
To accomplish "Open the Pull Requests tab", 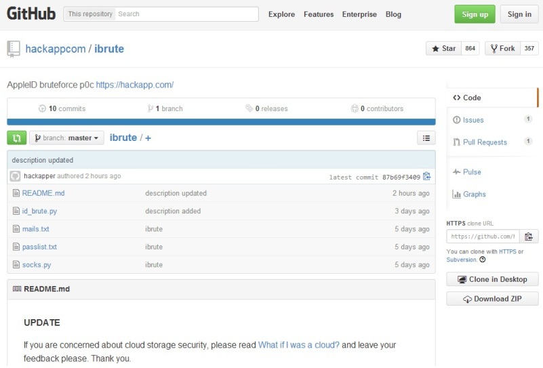I will [492, 142].
